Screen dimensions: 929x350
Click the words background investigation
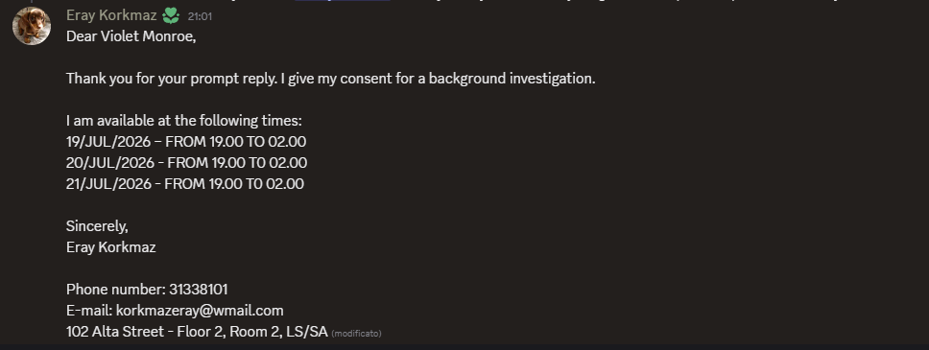pyautogui.click(x=512, y=79)
